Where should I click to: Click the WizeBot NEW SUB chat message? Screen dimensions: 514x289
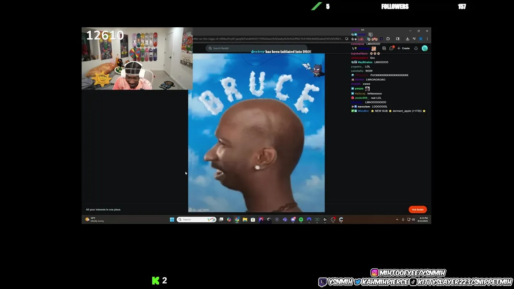click(x=388, y=111)
